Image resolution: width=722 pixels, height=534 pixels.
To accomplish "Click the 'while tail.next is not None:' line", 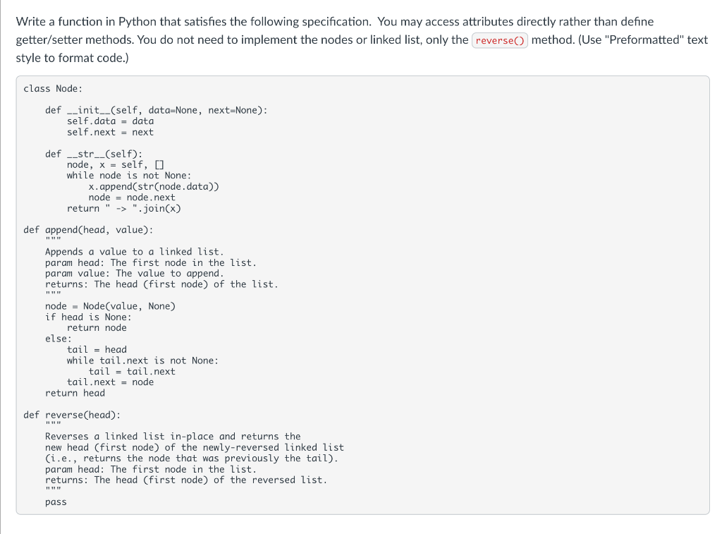I will click(x=142, y=360).
